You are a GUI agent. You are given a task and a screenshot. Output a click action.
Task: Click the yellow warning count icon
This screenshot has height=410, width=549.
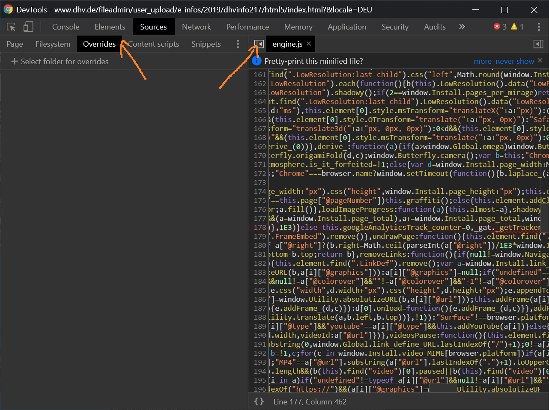(x=514, y=27)
